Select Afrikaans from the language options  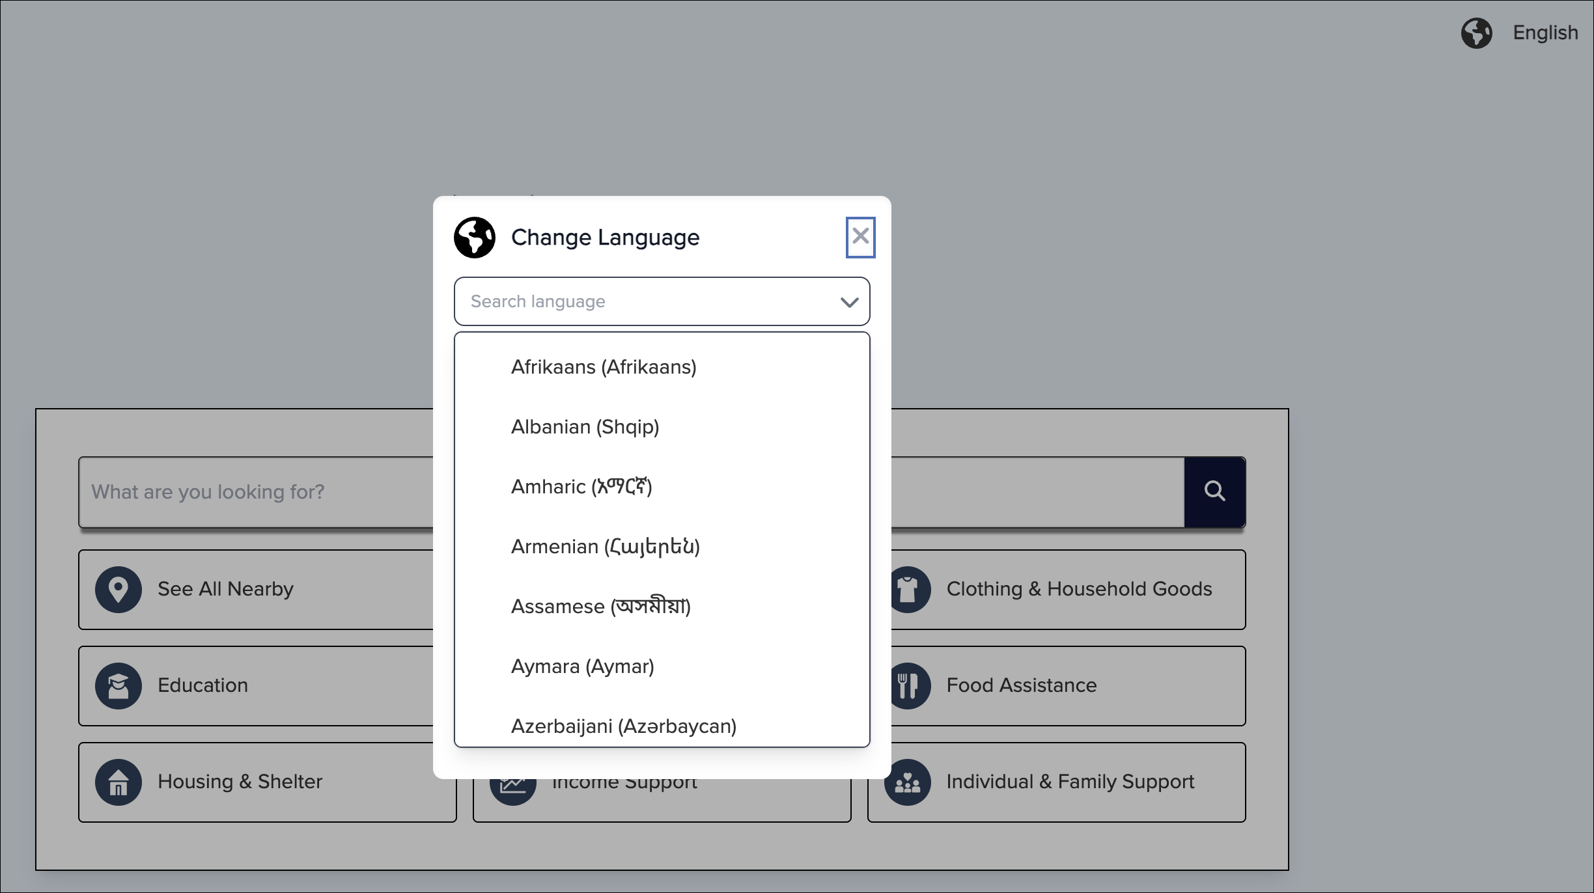click(x=603, y=366)
